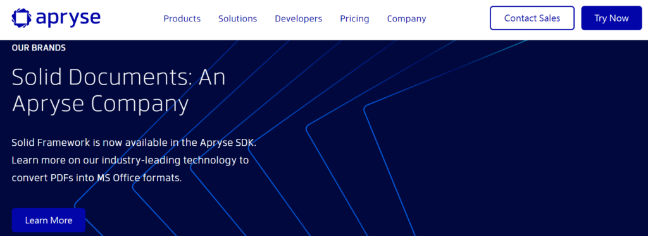Click the Contact Sales button
The width and height of the screenshot is (648, 236).
532,18
